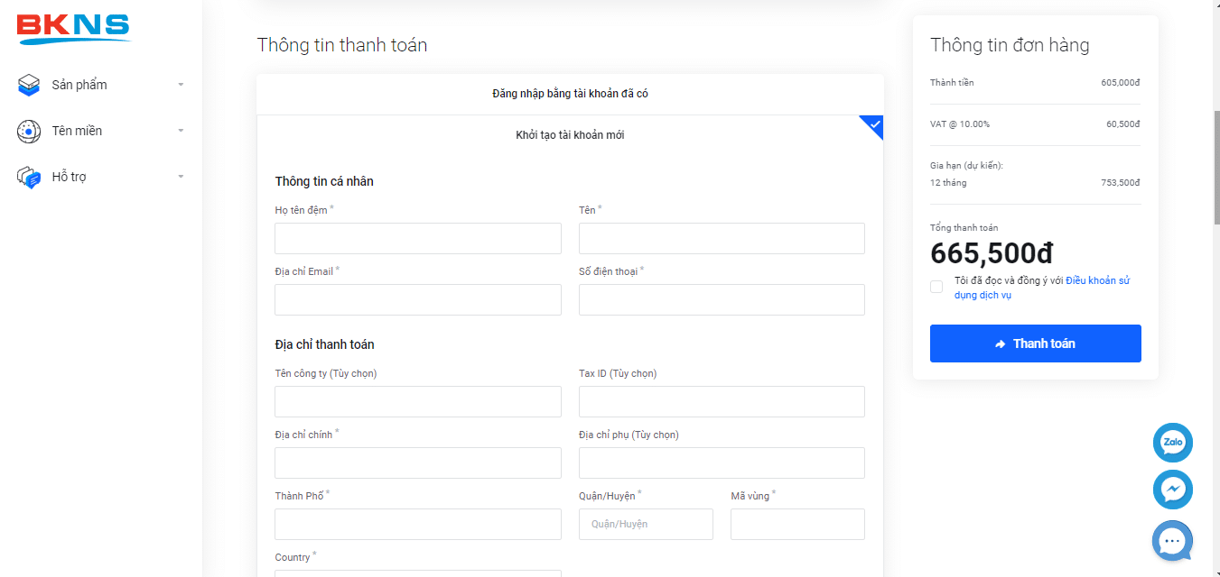The width and height of the screenshot is (1220, 577).
Task: Focus the Địa chỉ Email field
Action: [x=418, y=300]
